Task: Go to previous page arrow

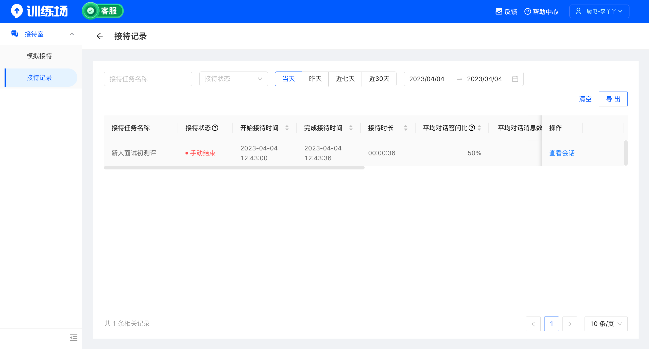Action: point(533,324)
